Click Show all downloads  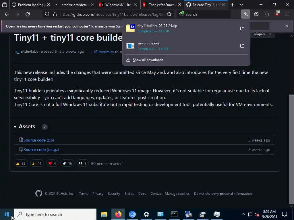coord(148,60)
